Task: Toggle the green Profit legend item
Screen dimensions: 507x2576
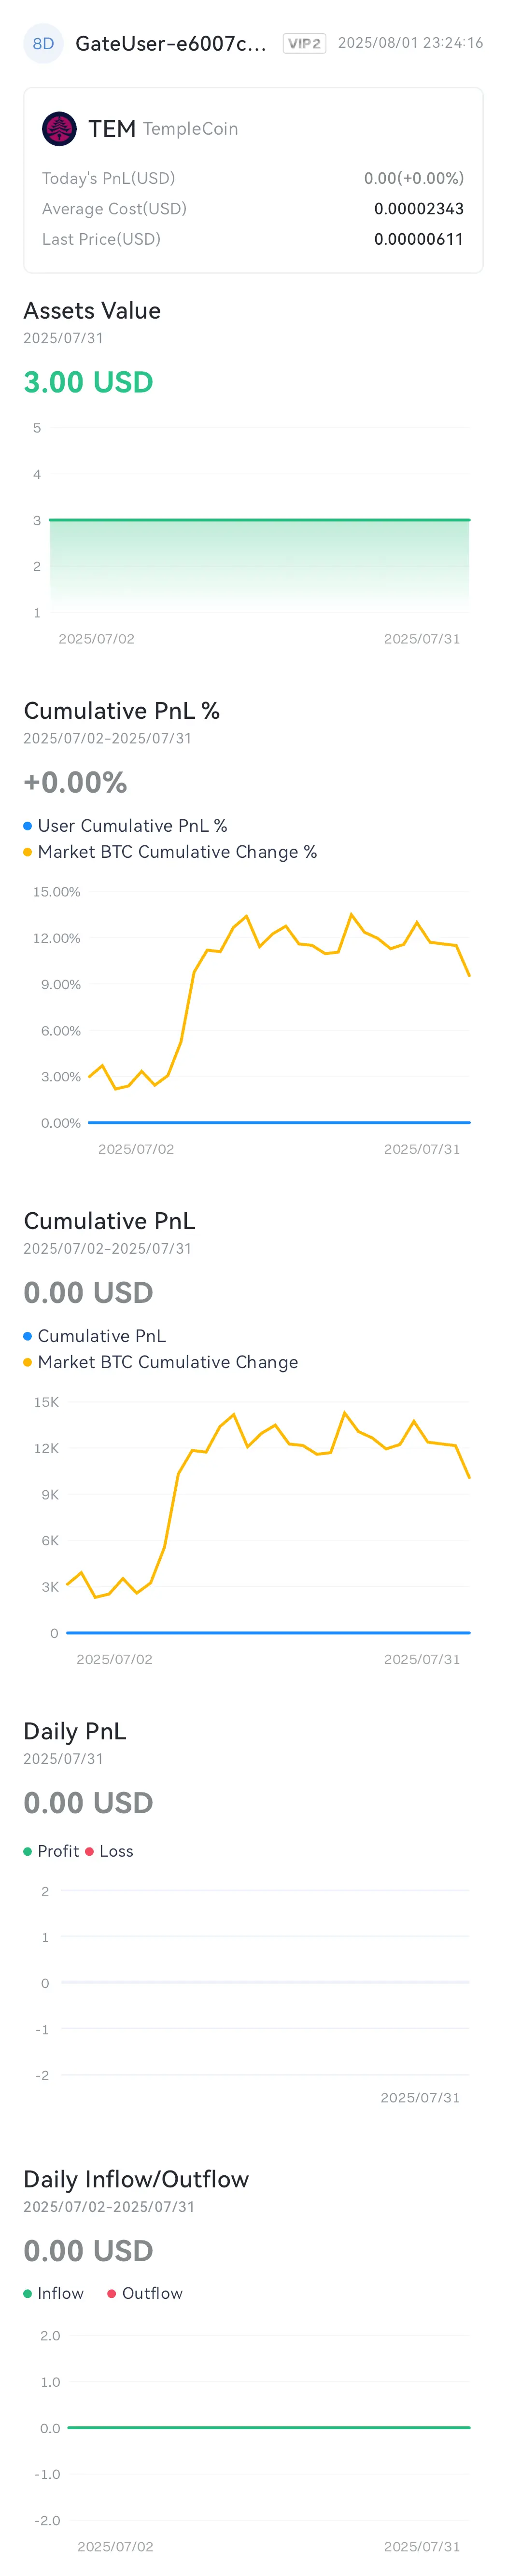Action: (x=51, y=1851)
